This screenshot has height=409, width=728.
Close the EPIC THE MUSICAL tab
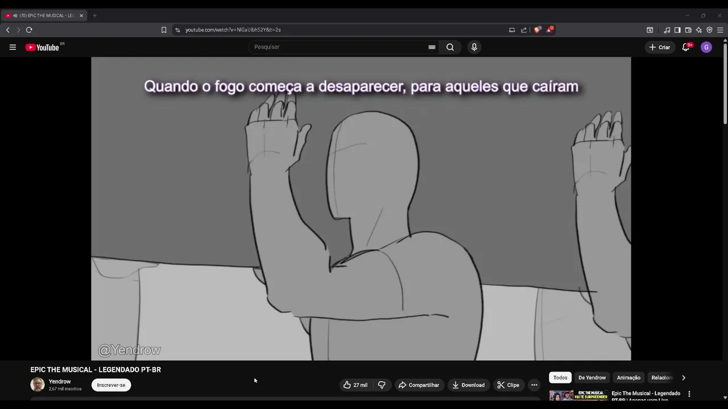81,15
